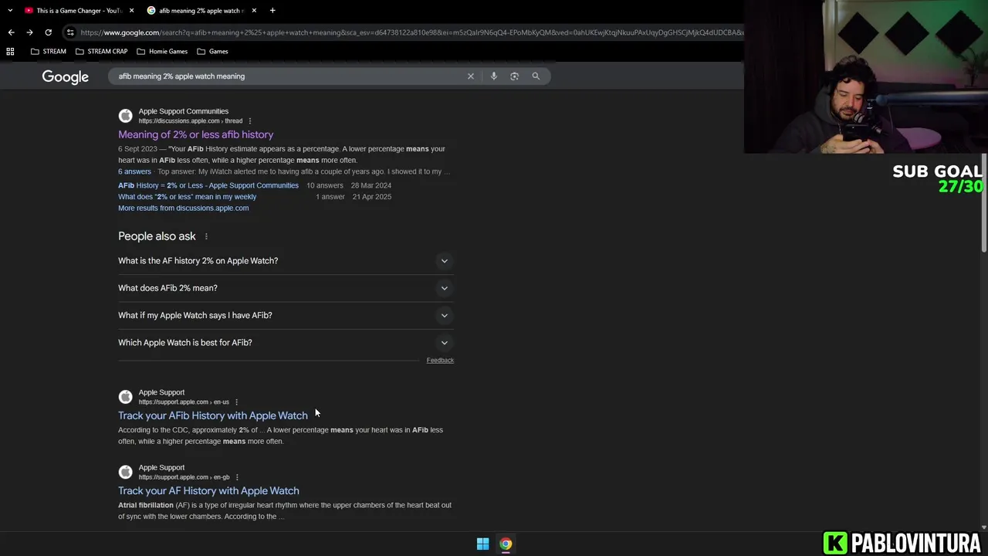Close the YouTube 'This is a Game Changer' tab
This screenshot has height=556, width=988.
[x=131, y=10]
